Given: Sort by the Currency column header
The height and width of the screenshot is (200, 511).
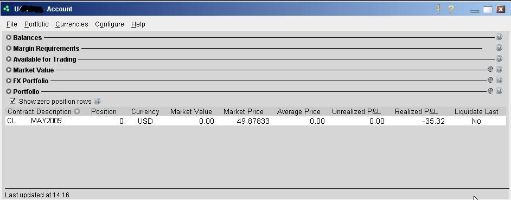Looking at the screenshot, I should click(x=145, y=112).
